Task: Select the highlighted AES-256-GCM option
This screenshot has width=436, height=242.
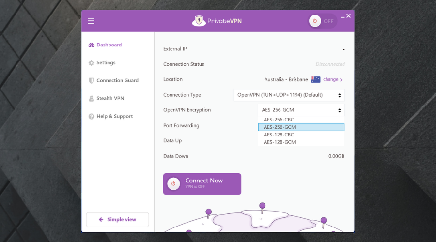Action: pos(280,127)
